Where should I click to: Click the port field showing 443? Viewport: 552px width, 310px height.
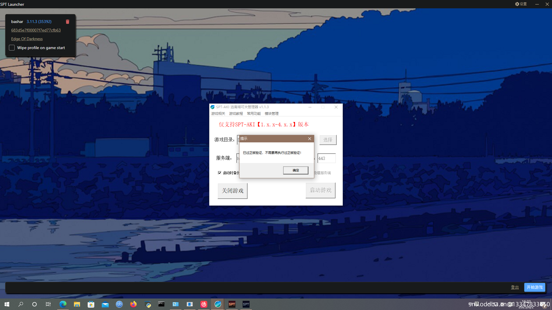pos(327,158)
